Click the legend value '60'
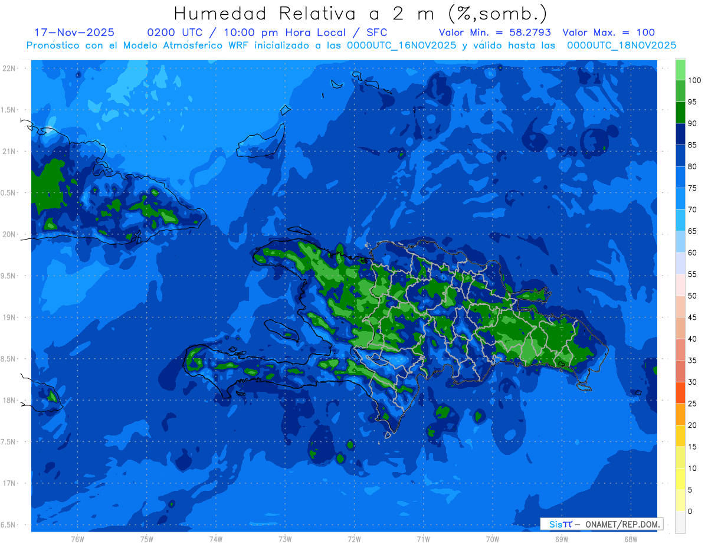The height and width of the screenshot is (547, 708). (692, 253)
